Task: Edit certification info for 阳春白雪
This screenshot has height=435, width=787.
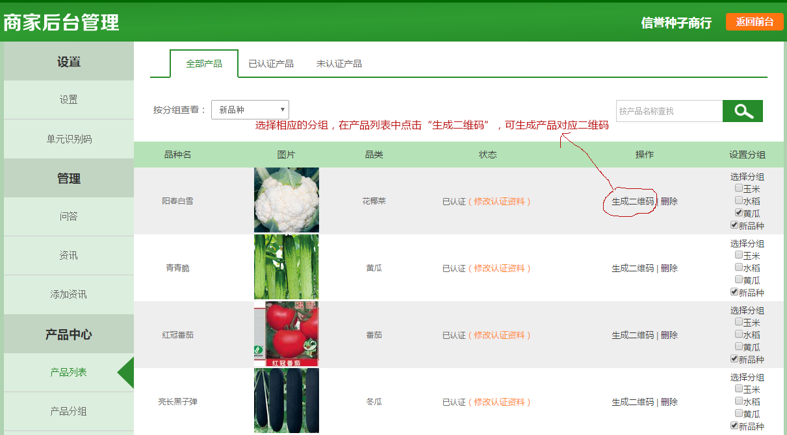Action: click(499, 201)
